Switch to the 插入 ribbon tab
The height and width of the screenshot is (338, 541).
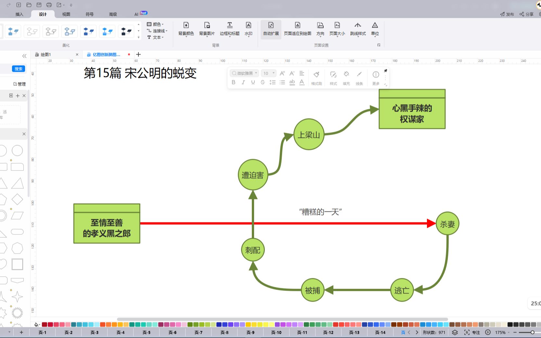pyautogui.click(x=19, y=14)
